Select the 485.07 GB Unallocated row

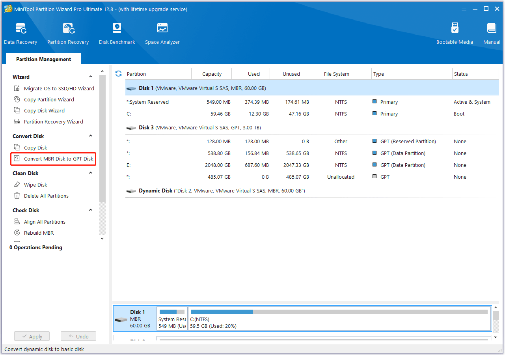point(312,177)
